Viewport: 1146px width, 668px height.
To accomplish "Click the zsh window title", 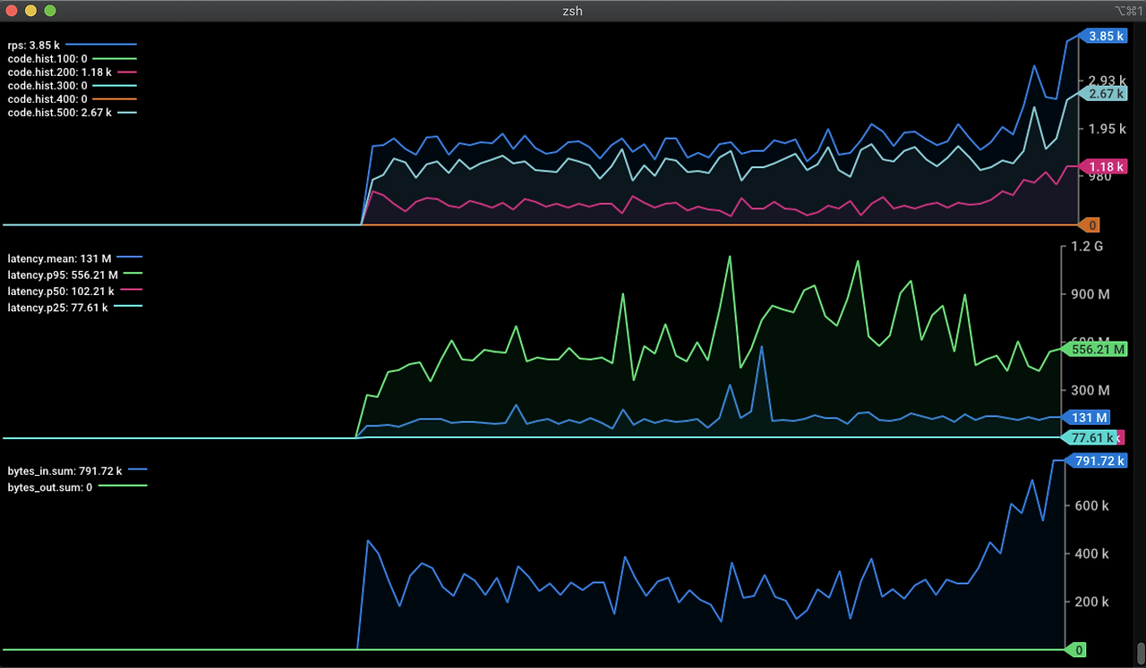I will pyautogui.click(x=573, y=11).
